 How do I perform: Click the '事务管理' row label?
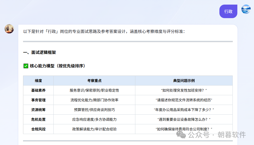(x=38, y=100)
